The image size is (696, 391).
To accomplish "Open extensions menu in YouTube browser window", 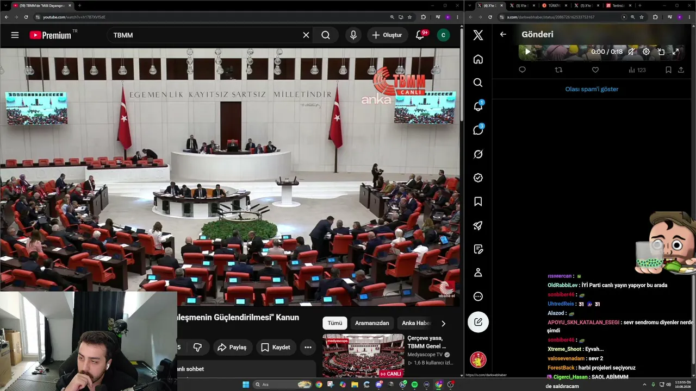I will [x=424, y=17].
